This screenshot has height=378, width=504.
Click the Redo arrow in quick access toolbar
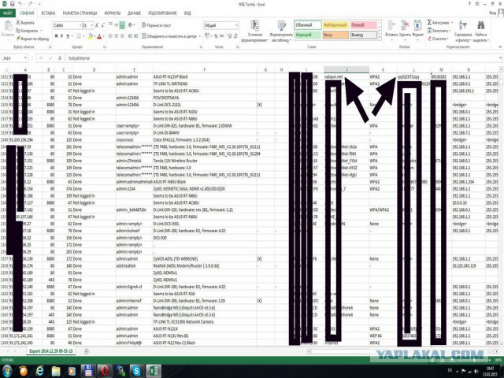point(31,4)
